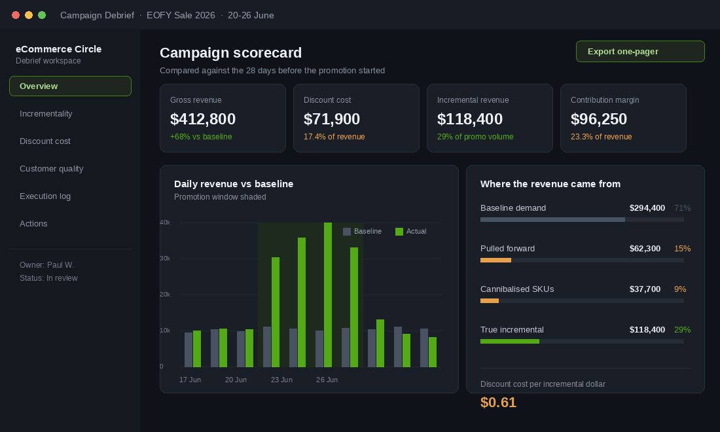
Task: Click 'Discount cost per incremental dollar' label
Action: coord(543,384)
